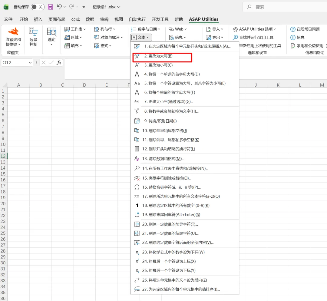
Task: Click the 搜索 search box
Action: click(285, 7)
